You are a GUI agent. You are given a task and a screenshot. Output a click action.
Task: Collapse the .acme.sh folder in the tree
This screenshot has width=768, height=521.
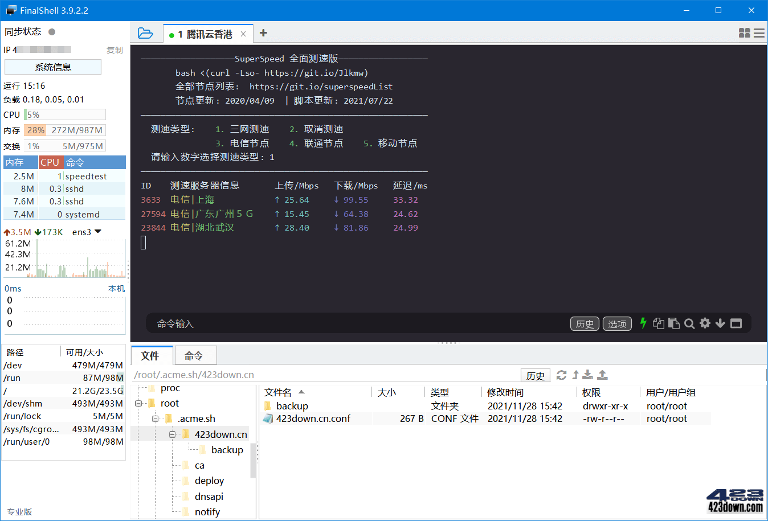coord(155,418)
